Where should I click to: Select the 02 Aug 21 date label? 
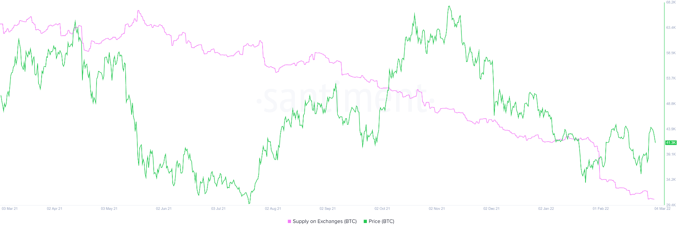(273, 209)
